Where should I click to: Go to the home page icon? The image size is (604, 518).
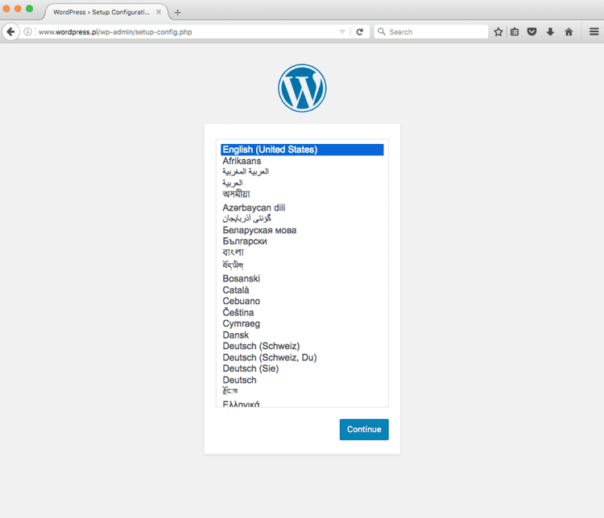pyautogui.click(x=569, y=32)
